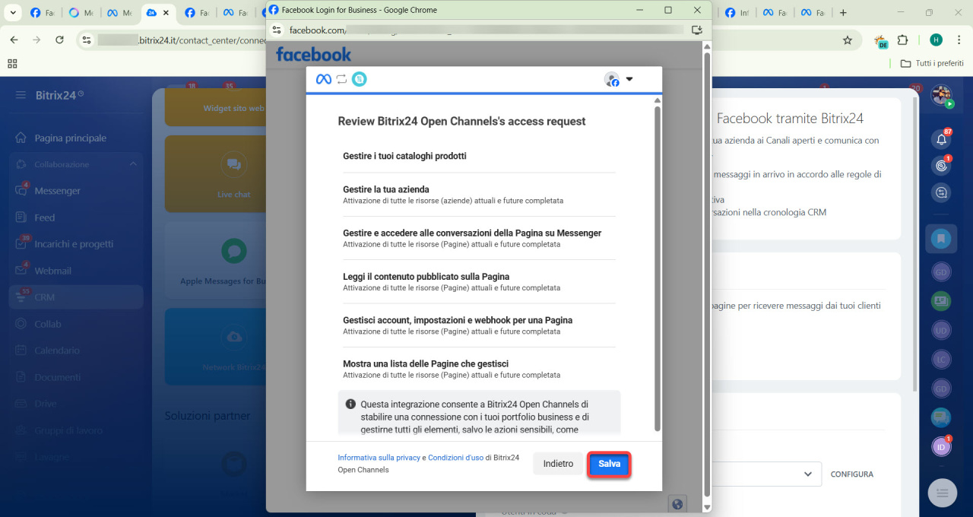Viewport: 973px width, 517px height.
Task: Open the Chrome apps grid shortcut
Action: [12, 63]
